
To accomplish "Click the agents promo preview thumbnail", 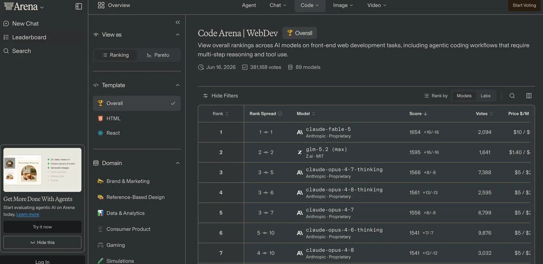I will click(43, 170).
